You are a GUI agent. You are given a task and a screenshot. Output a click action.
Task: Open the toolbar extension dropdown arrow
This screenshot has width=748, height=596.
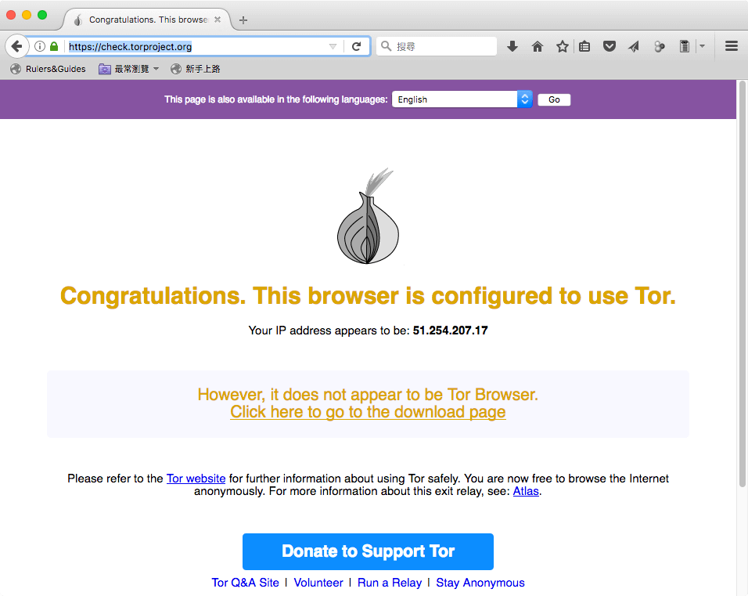[x=702, y=46]
